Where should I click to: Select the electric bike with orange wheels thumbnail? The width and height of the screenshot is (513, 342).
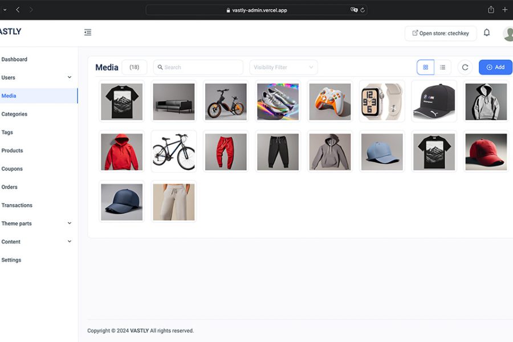point(226,101)
